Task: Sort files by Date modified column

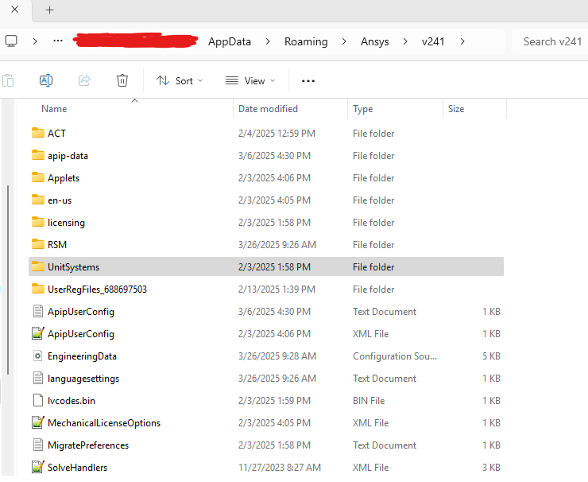Action: 268,109
